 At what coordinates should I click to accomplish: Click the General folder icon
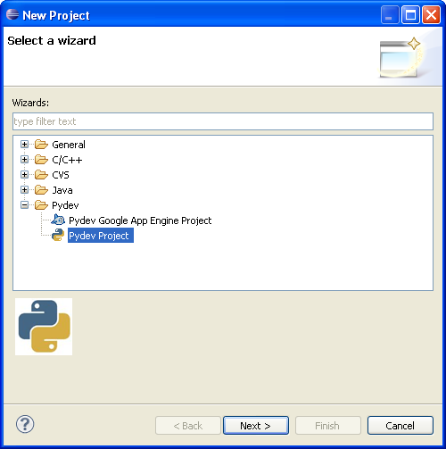click(x=41, y=145)
